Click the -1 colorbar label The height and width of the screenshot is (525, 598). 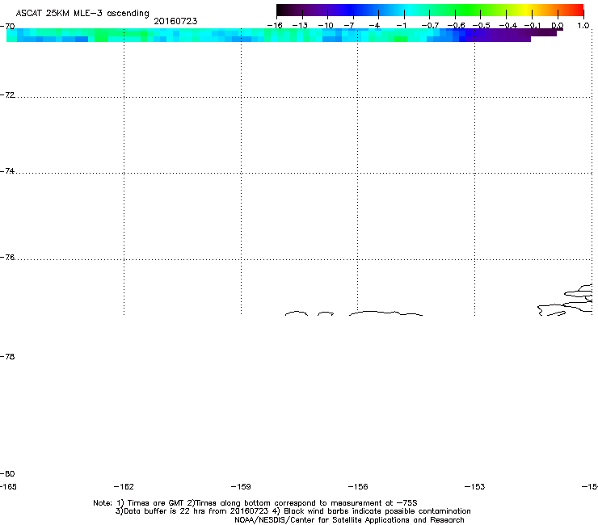[x=401, y=26]
